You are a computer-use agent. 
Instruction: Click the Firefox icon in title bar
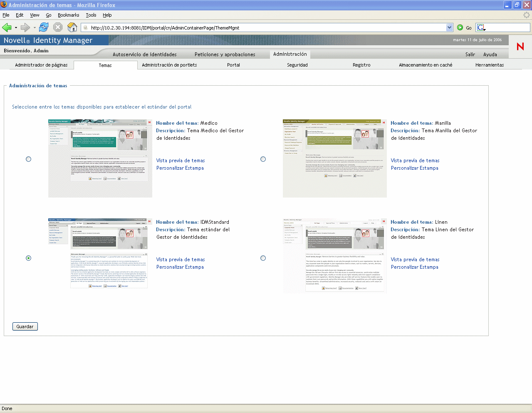(x=4, y=5)
